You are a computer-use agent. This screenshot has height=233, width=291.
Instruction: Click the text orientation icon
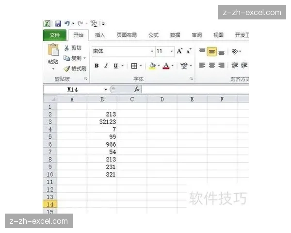(x=235, y=51)
